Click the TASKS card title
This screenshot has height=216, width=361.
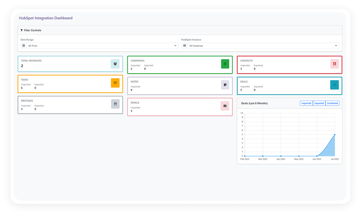(25, 80)
